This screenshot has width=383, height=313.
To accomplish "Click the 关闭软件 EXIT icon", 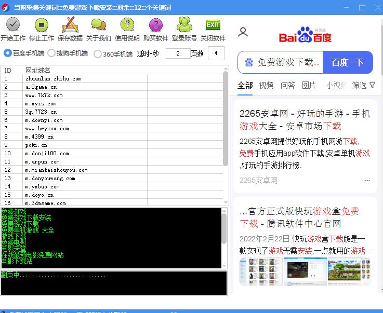I will (x=213, y=25).
